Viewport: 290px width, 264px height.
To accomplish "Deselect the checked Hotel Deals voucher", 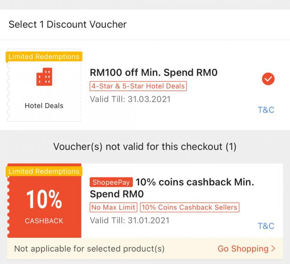I will [268, 79].
